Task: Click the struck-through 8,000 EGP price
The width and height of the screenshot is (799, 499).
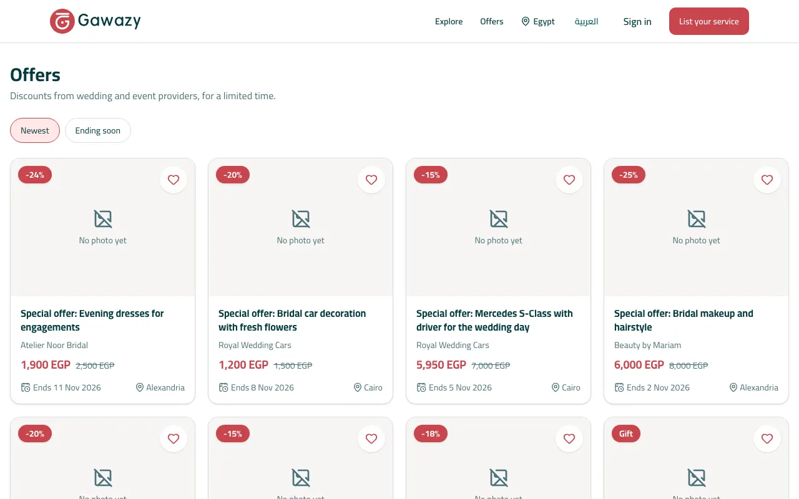Action: pos(689,366)
